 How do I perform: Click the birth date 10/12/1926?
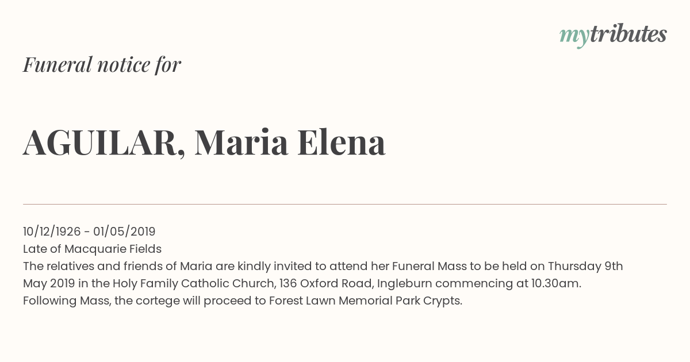[52, 232]
